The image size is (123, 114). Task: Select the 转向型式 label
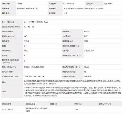coord(6,41)
